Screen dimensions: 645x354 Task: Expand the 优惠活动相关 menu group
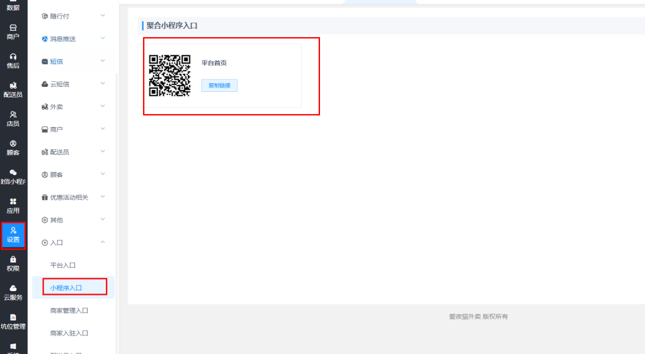coord(72,197)
